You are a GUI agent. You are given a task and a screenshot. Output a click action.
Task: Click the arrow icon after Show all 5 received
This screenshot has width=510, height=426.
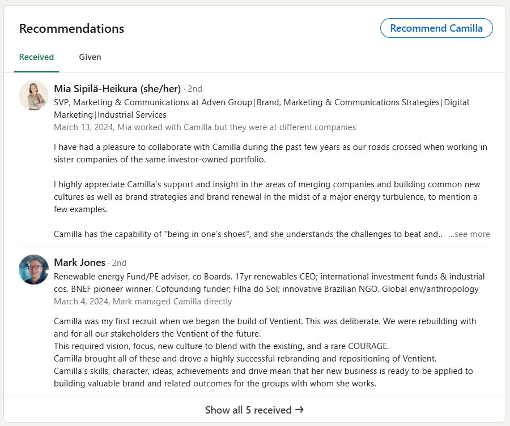pos(299,410)
